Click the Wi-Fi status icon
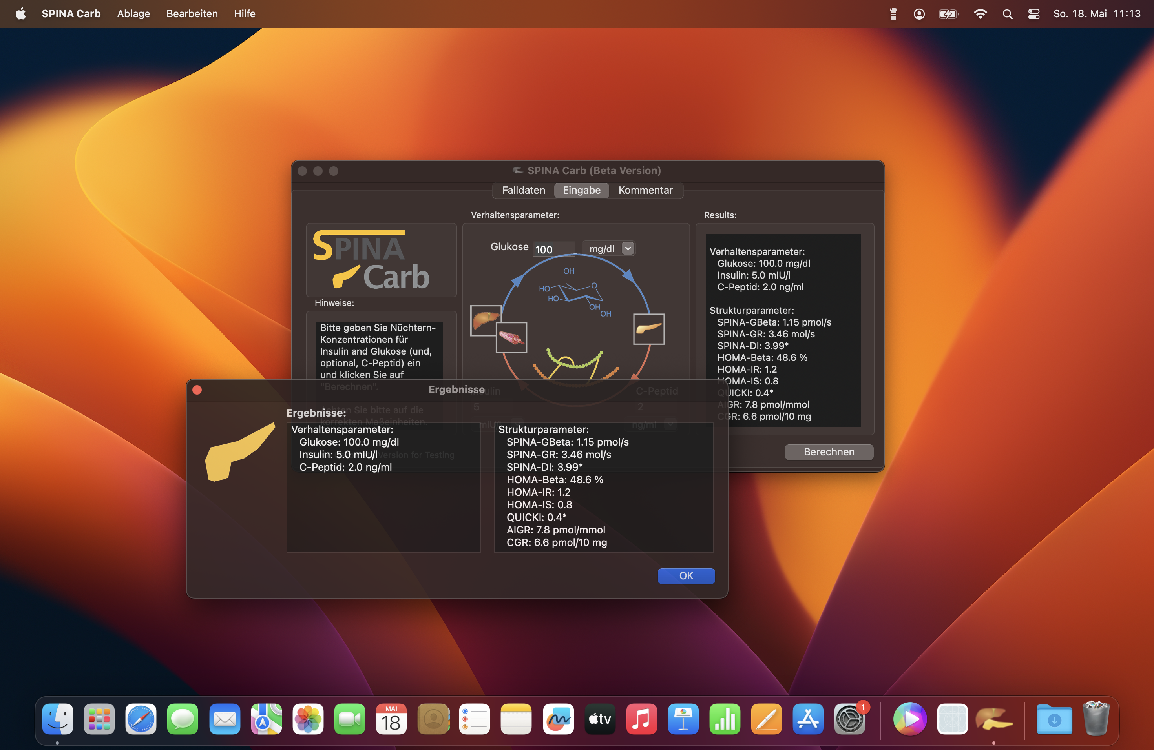The width and height of the screenshot is (1154, 750). 981,14
